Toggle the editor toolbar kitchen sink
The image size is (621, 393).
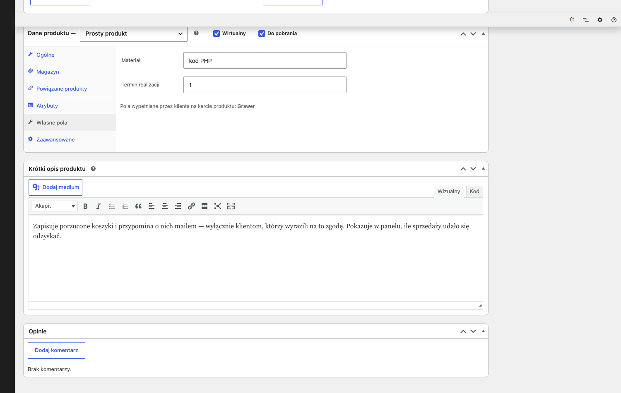click(231, 206)
